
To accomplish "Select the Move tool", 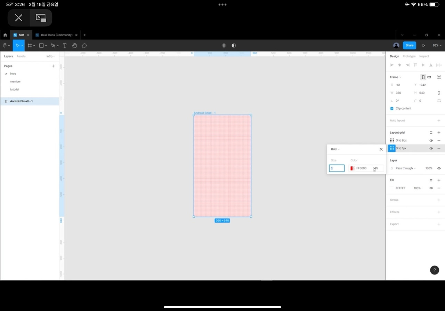I will (17, 46).
